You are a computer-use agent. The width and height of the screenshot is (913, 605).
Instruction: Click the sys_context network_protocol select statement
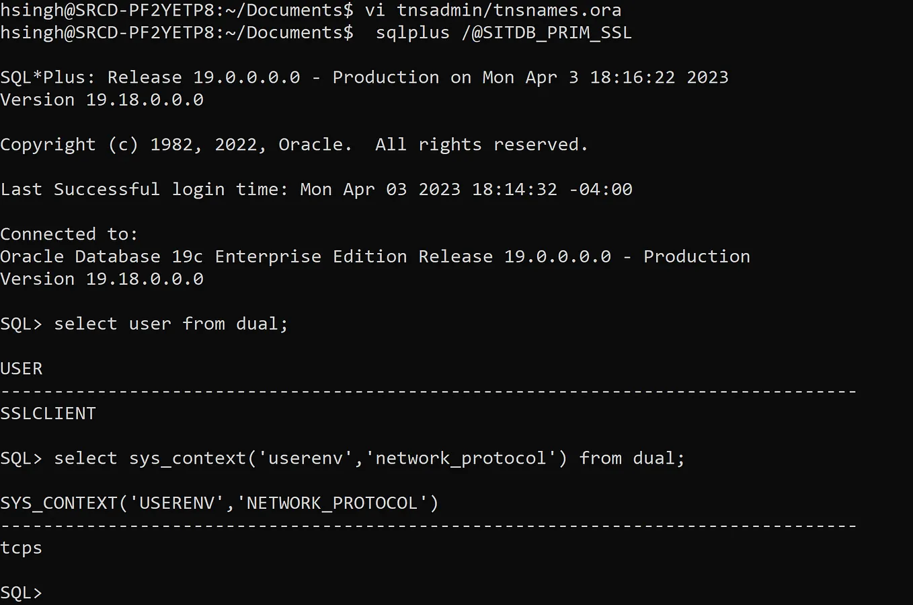click(369, 458)
